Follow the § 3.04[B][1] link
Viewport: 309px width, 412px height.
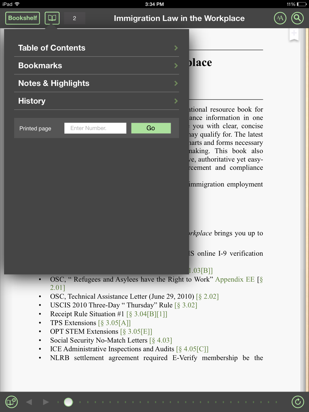point(147,314)
